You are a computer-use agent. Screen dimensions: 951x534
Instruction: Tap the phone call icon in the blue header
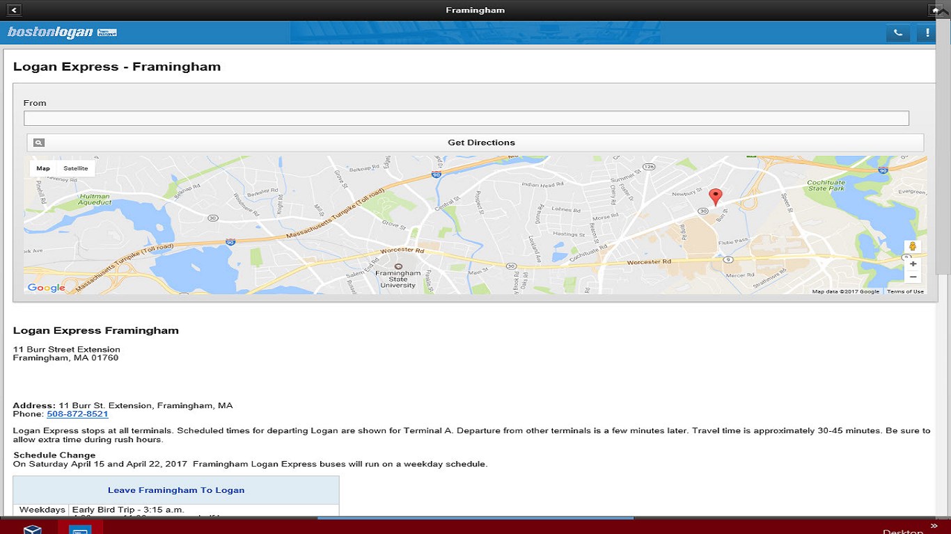(x=898, y=33)
